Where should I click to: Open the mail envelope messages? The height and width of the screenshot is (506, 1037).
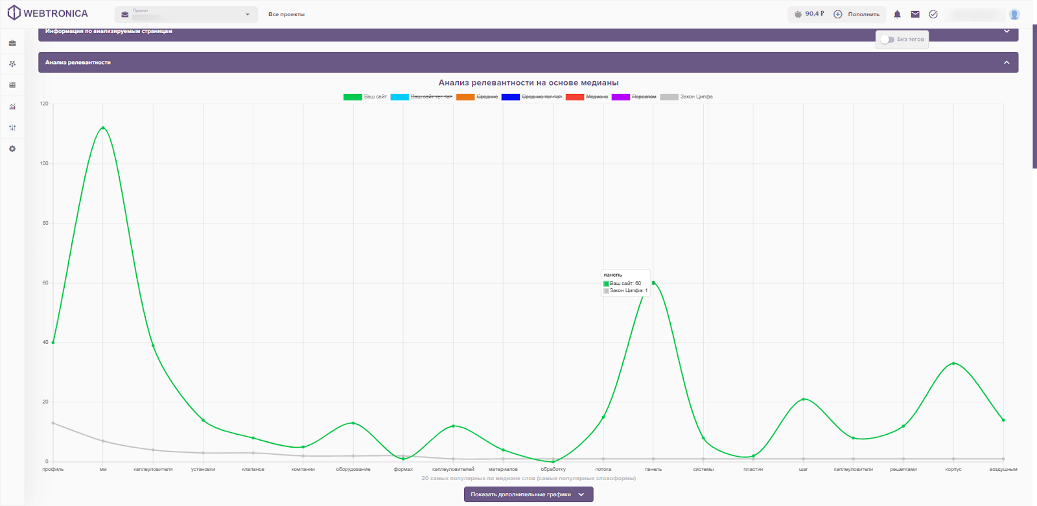(x=915, y=14)
